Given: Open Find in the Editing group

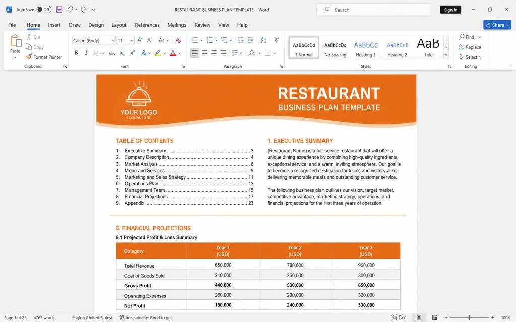Looking at the screenshot, I should (x=467, y=37).
